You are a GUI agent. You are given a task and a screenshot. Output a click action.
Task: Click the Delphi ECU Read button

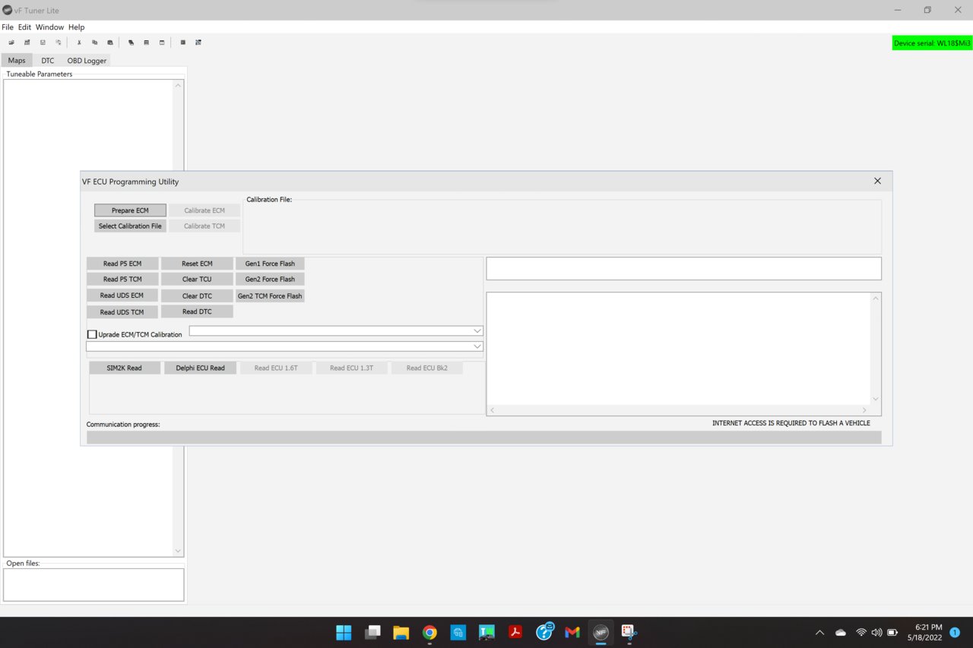tap(201, 368)
